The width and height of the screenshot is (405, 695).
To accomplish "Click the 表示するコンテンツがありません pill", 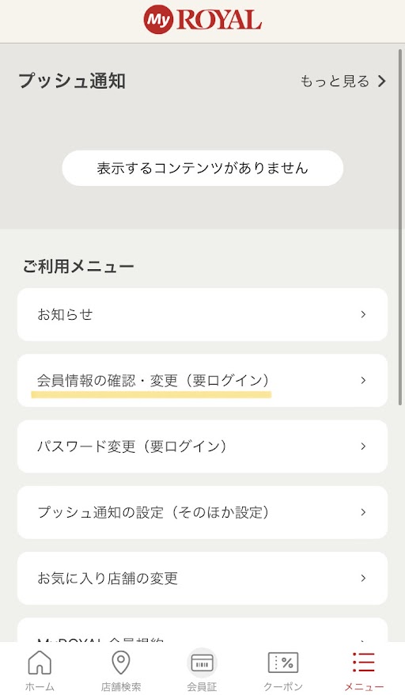I will coord(202,168).
